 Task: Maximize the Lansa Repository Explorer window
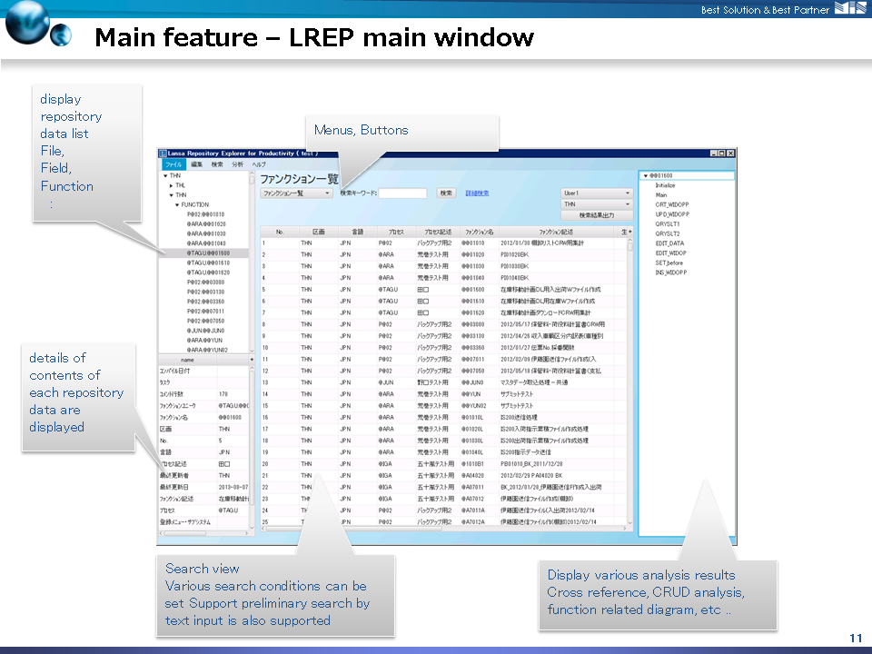pos(722,154)
